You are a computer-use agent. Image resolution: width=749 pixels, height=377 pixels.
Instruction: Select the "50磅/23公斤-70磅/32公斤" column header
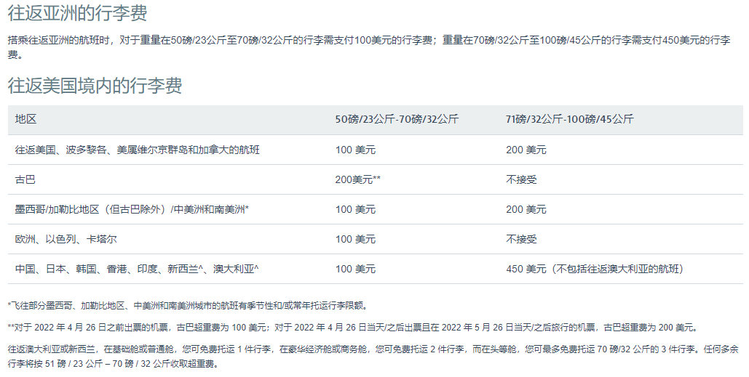[397, 120]
